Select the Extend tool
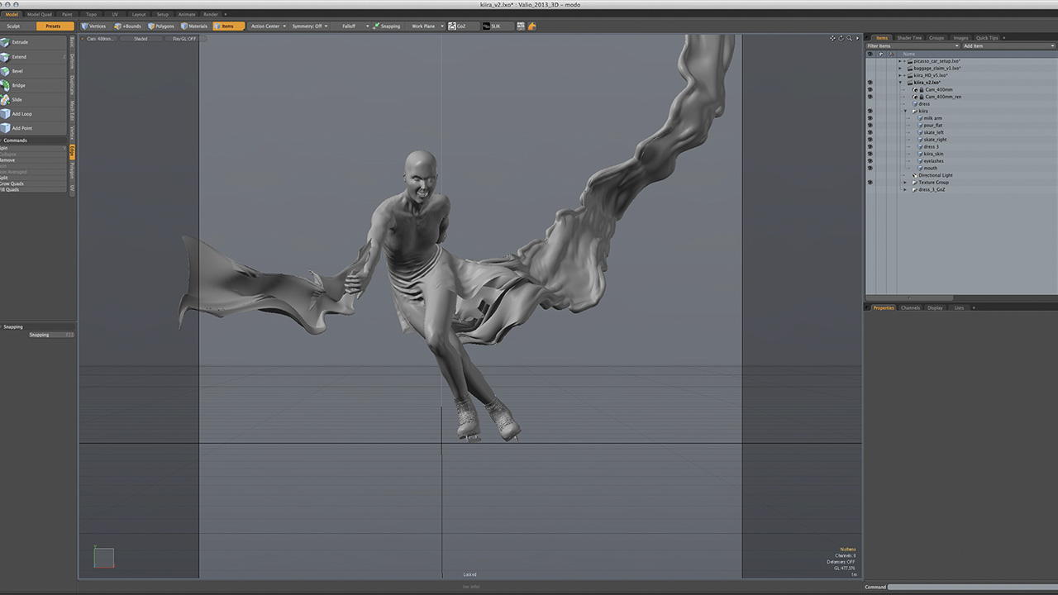The height and width of the screenshot is (595, 1058). pos(33,57)
